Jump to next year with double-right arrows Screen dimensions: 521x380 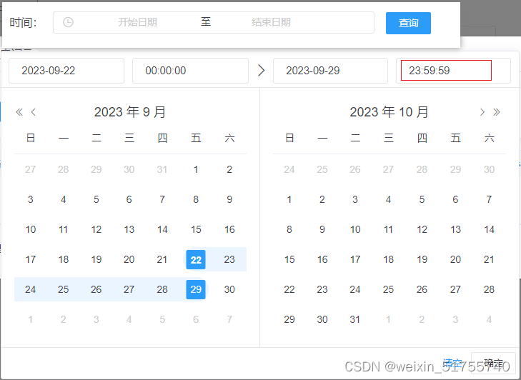(497, 112)
